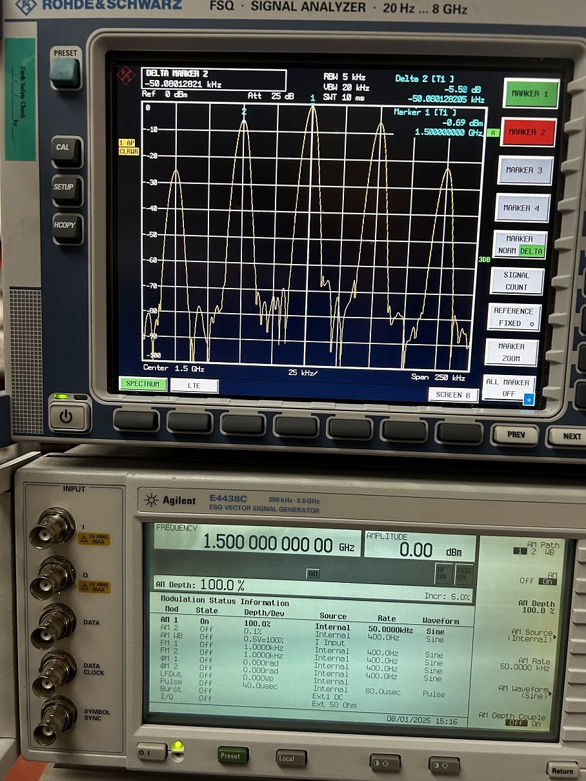Click the Att 25 dB label
586x781 pixels.
tap(271, 96)
